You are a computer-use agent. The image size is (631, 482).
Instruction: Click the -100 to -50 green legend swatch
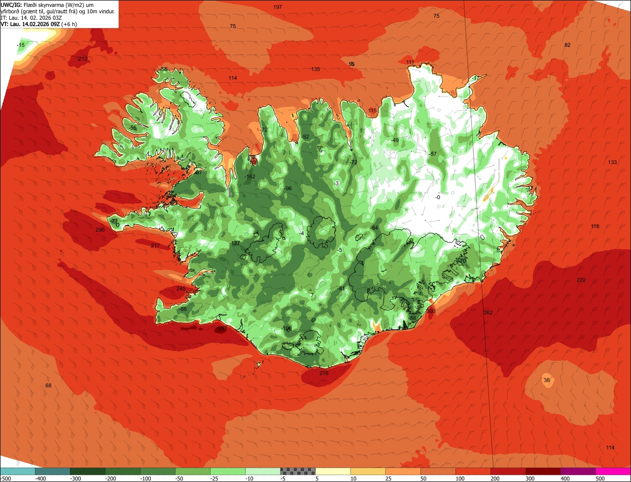point(158,471)
